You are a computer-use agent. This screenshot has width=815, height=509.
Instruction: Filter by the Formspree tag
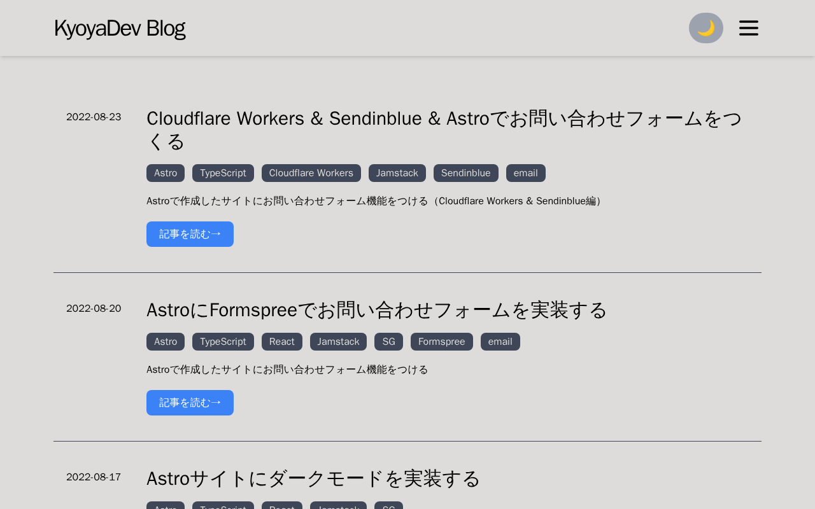click(441, 342)
